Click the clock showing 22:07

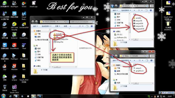click(170, 96)
